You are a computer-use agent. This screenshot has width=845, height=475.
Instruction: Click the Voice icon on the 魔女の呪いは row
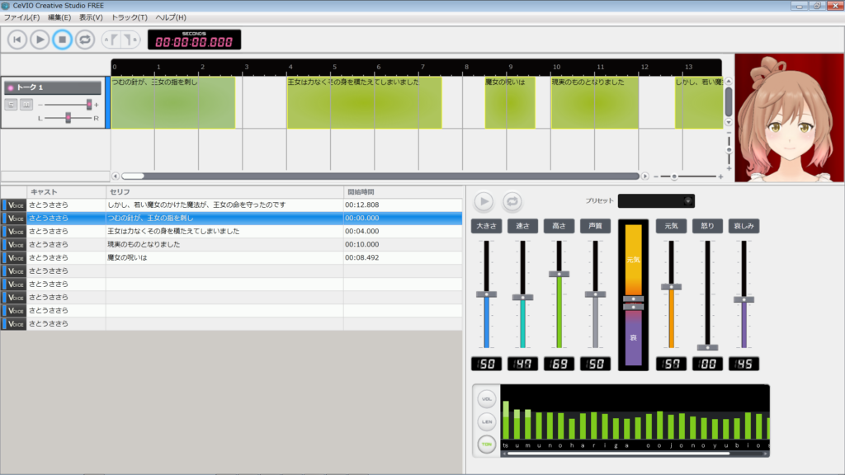point(14,258)
